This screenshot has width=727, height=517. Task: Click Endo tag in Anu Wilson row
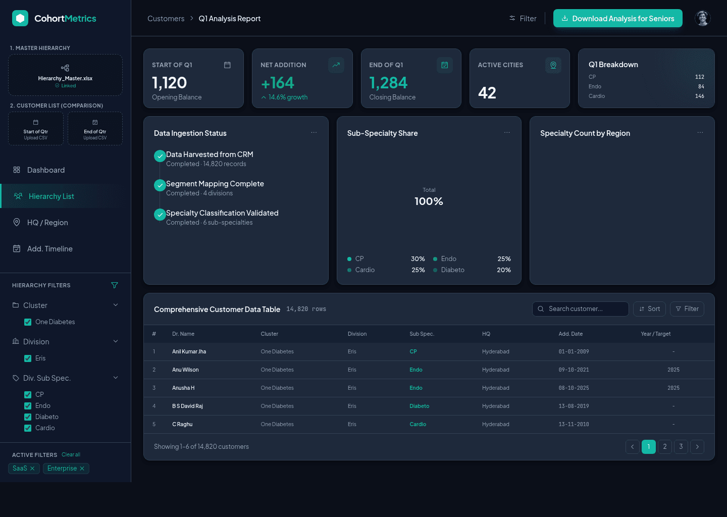(416, 370)
